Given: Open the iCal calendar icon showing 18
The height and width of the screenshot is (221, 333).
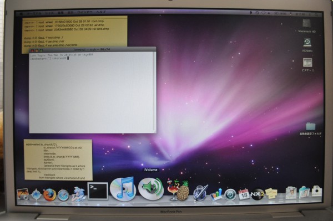Looking at the screenshot, I should pyautogui.click(x=244, y=194).
